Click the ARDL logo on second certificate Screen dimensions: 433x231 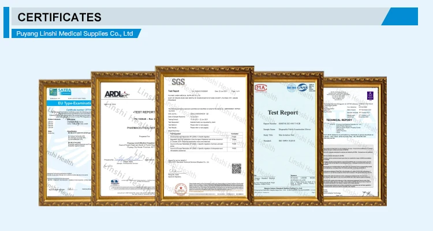pos(117,94)
